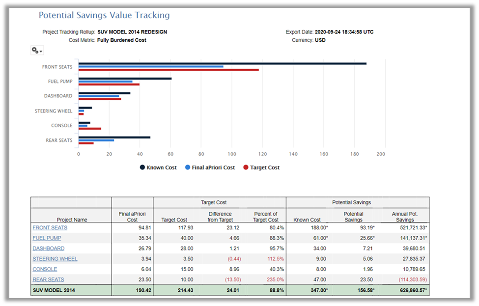Click the Annual Pot. Savings column header

tap(405, 217)
